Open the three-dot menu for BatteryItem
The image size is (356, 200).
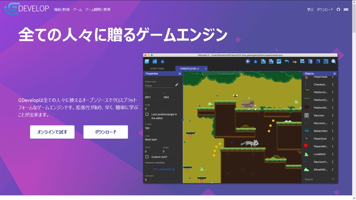coord(333,131)
